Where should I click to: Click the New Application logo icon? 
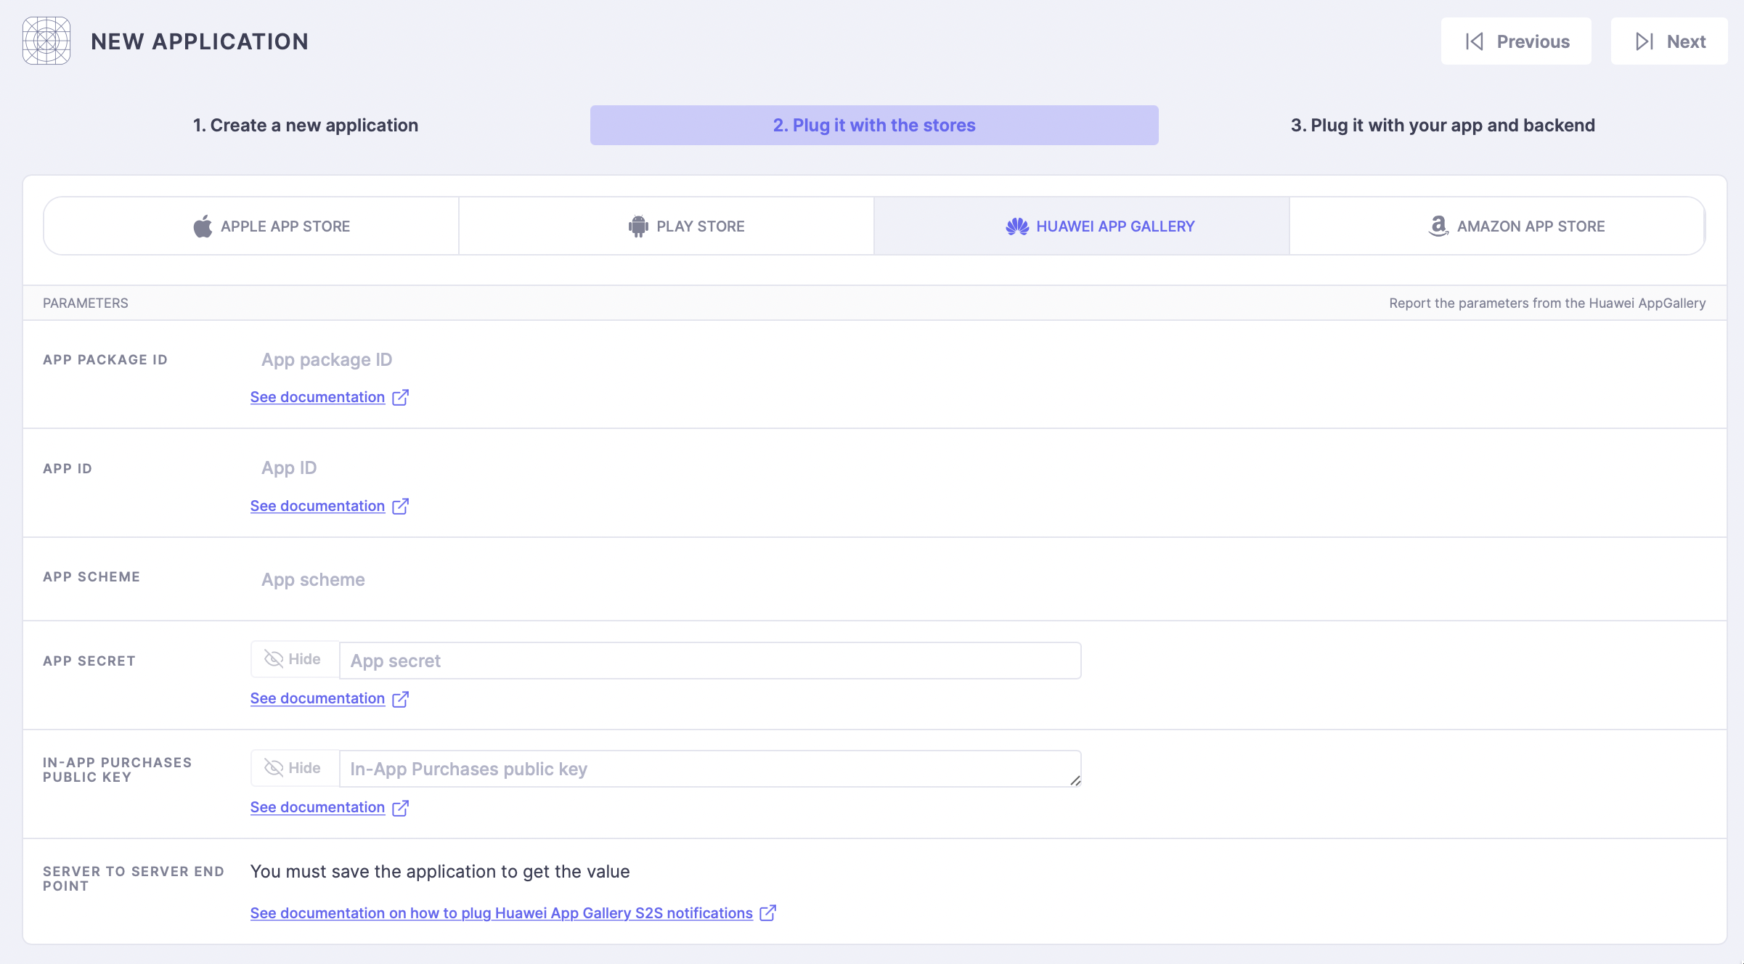(x=46, y=41)
